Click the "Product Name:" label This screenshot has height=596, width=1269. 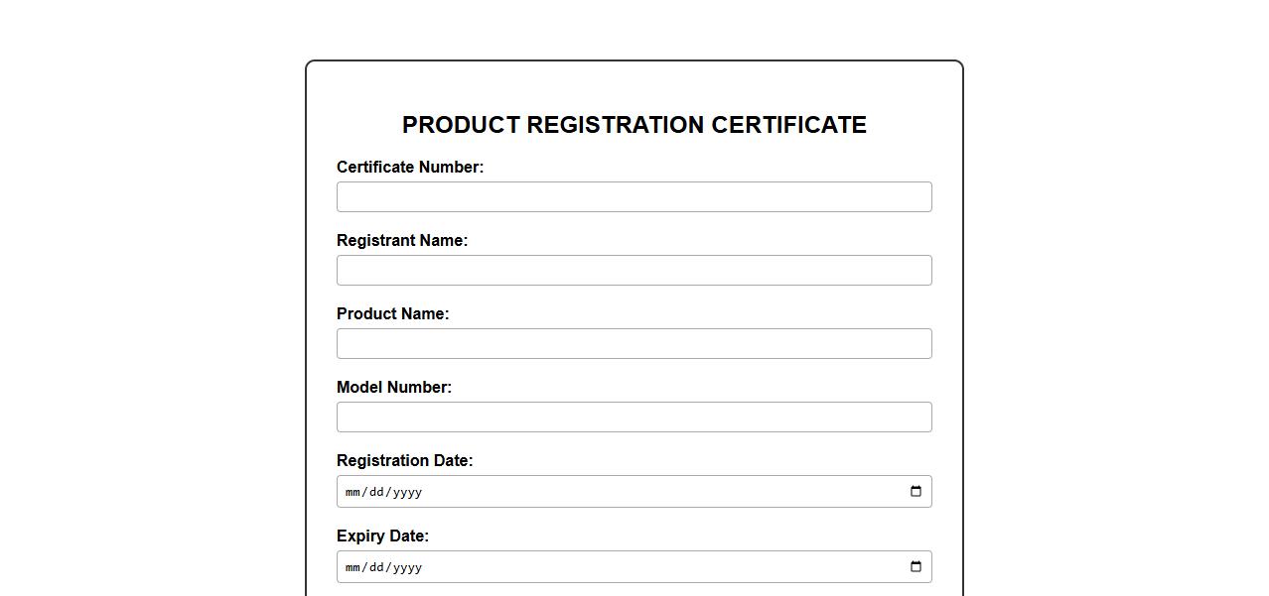[x=392, y=314]
